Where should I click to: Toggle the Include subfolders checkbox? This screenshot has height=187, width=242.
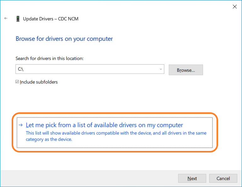17,82
